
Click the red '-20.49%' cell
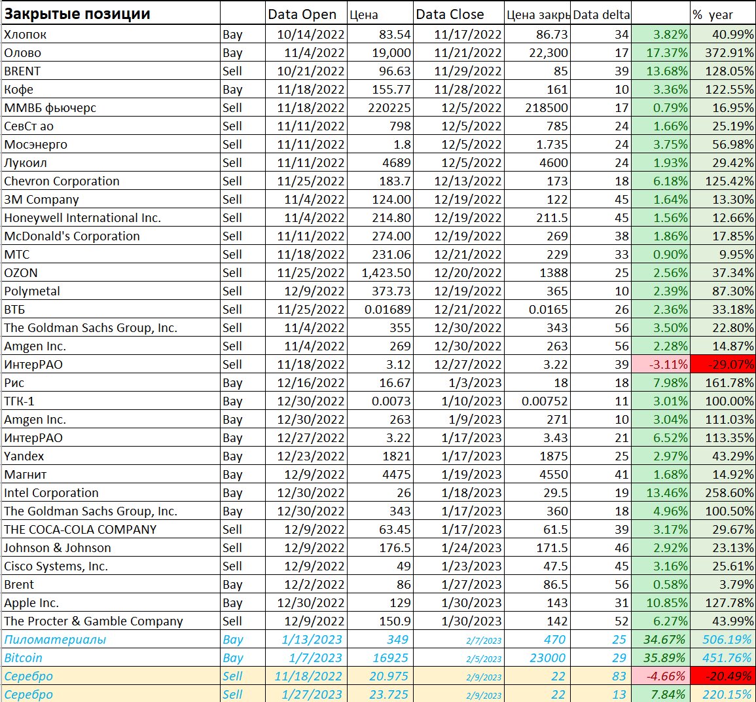[x=723, y=676]
